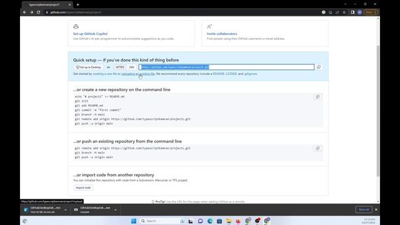This screenshot has height=225, width=400.
Task: Reload the GitHub page
Action: pos(39,12)
